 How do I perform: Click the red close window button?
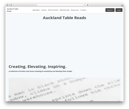7,5
